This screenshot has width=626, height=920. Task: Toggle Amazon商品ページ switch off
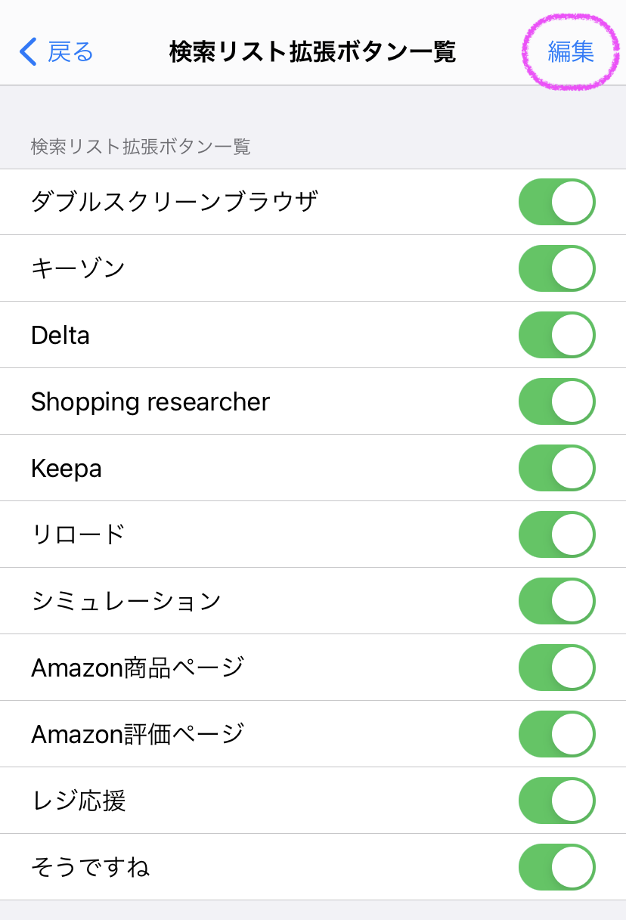pyautogui.click(x=556, y=668)
